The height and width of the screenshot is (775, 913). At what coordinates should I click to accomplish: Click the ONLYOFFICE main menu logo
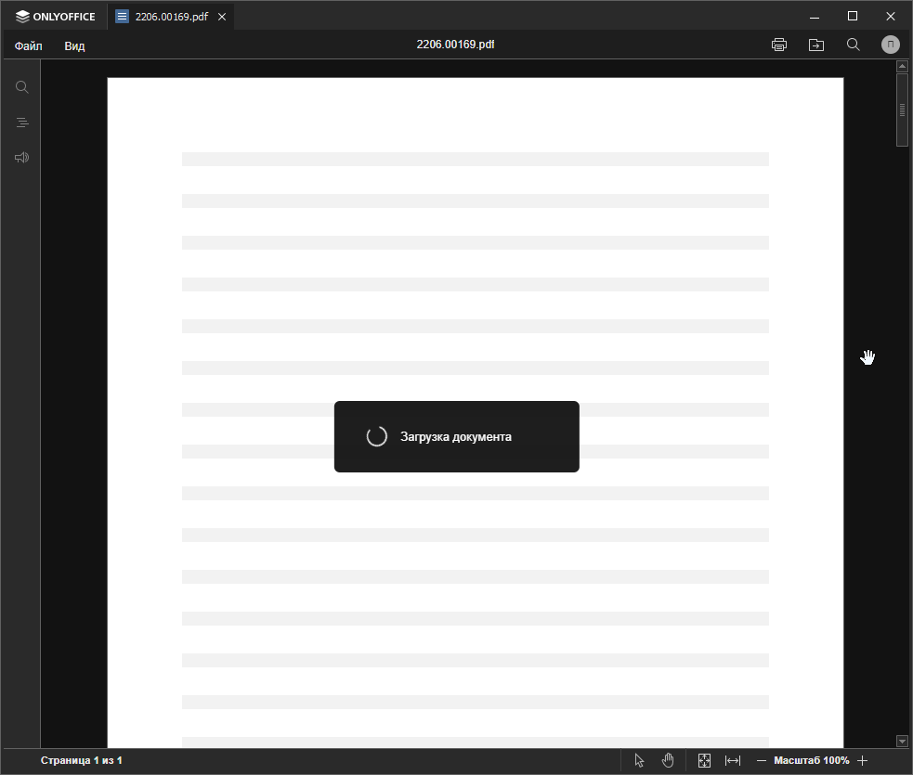click(x=55, y=16)
